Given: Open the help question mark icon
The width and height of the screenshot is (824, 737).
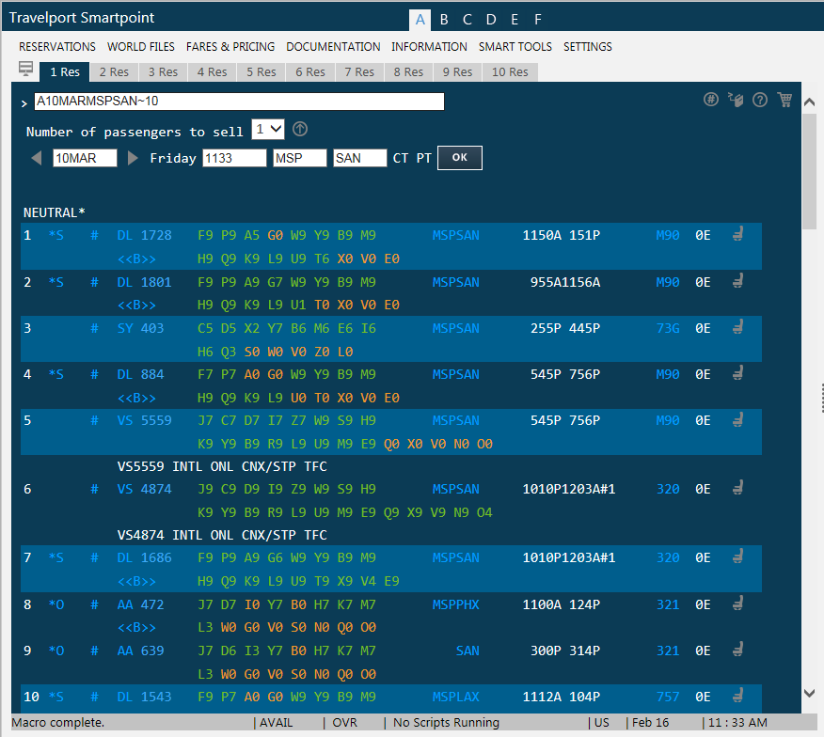Looking at the screenshot, I should tap(760, 100).
